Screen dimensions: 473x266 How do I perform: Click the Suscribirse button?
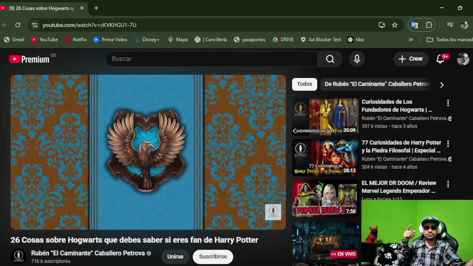(x=213, y=256)
